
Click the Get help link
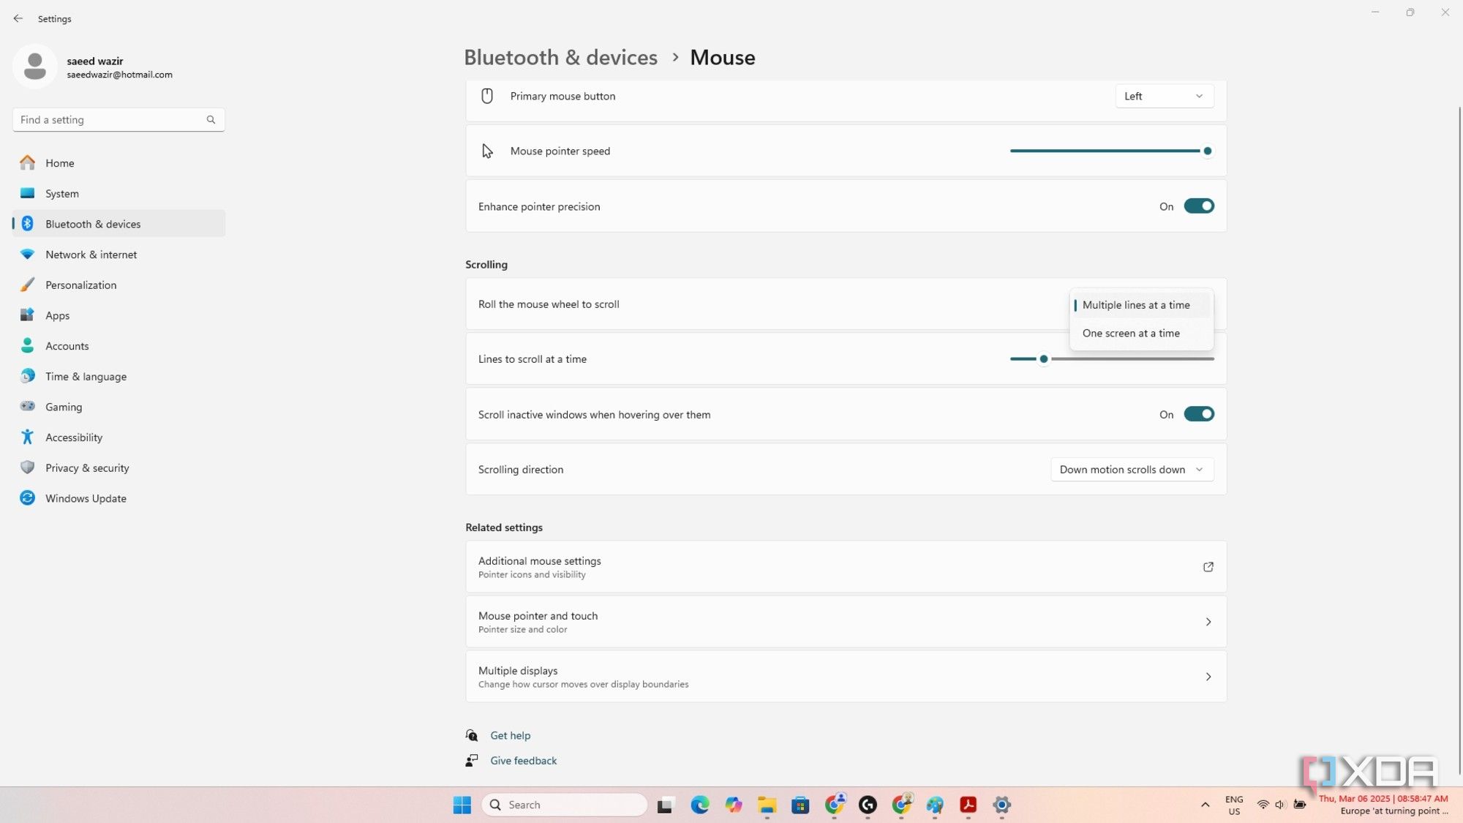pyautogui.click(x=510, y=735)
